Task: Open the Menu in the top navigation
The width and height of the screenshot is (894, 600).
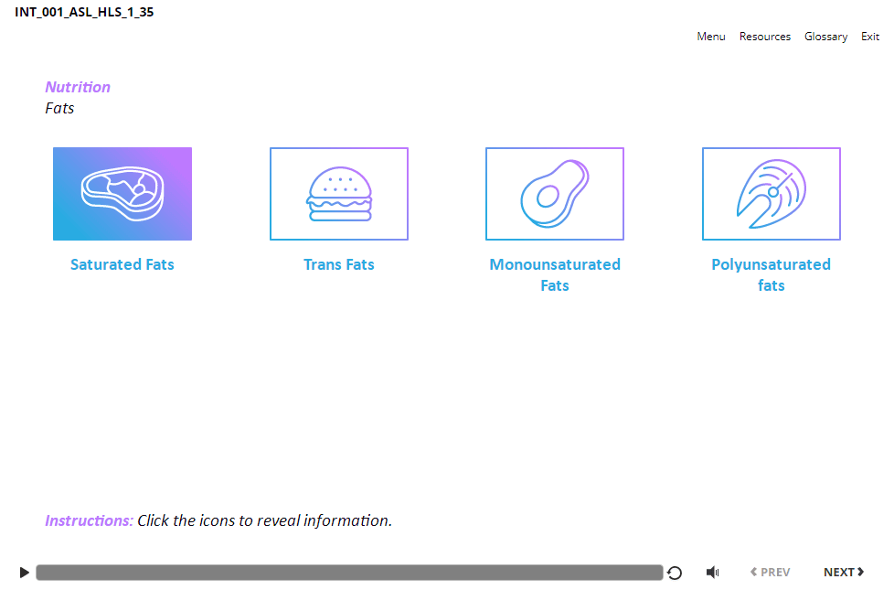Action: coord(710,37)
